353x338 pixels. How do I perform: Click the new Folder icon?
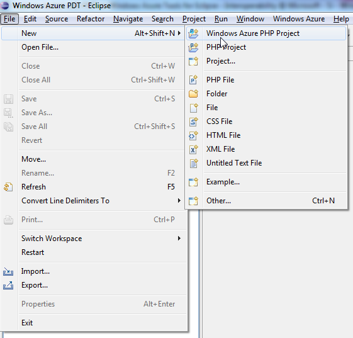tap(193, 94)
